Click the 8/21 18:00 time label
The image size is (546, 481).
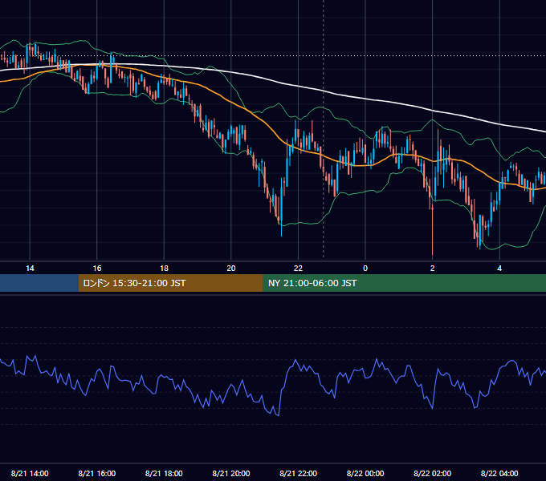click(x=164, y=473)
